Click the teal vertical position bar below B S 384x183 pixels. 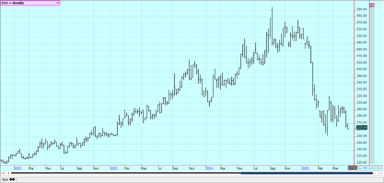372,85
